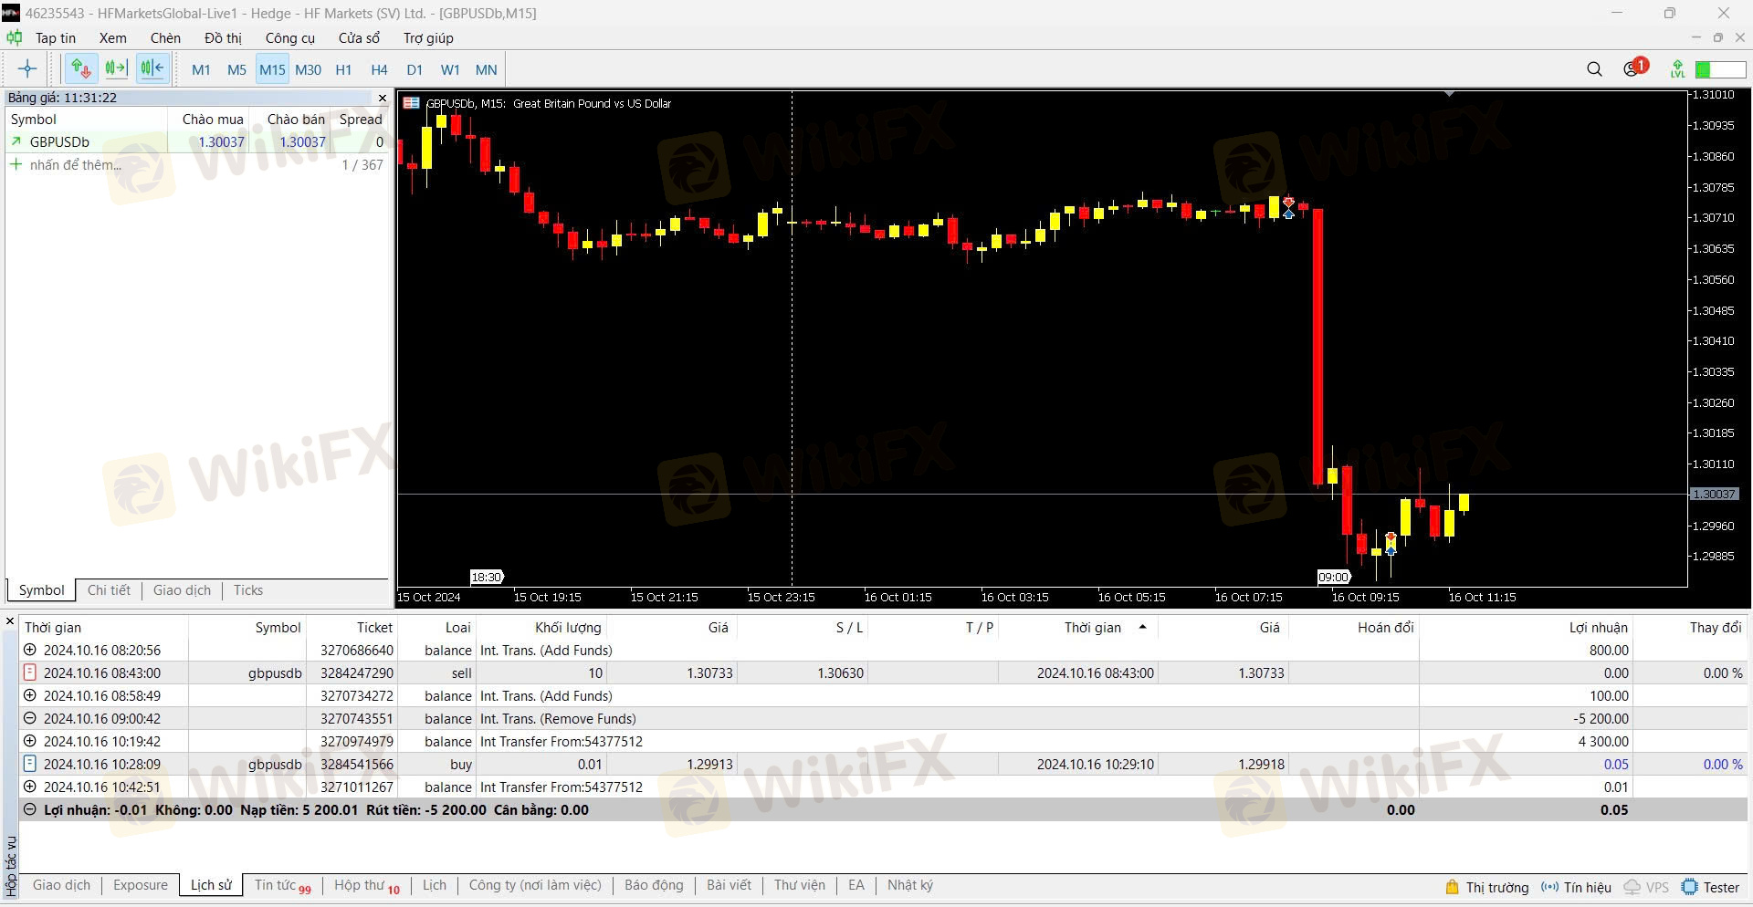Viewport: 1753px width, 907px height.
Task: Switch to Ticks tab
Action: click(247, 590)
